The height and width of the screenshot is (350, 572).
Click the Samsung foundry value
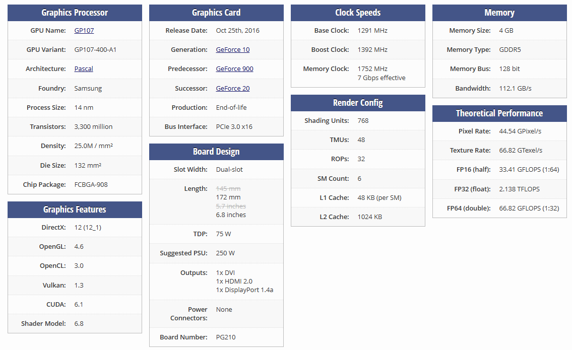click(x=88, y=89)
